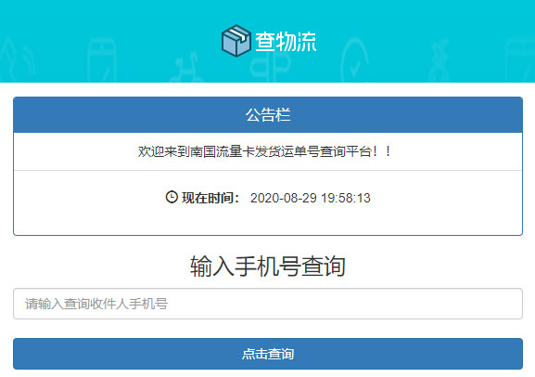Click the 现在时间 label

(x=210, y=198)
